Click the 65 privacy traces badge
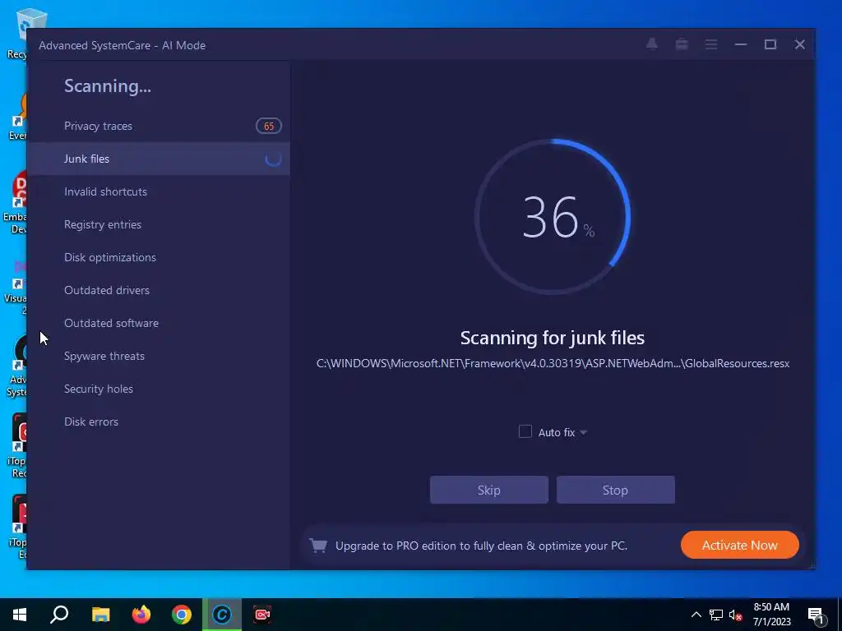842x631 pixels. coord(269,126)
